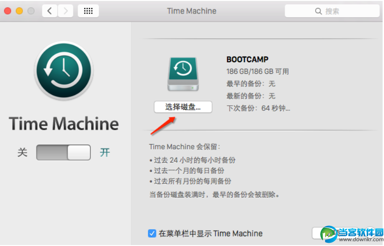Click the 最新的备份: 无 line

(x=251, y=96)
